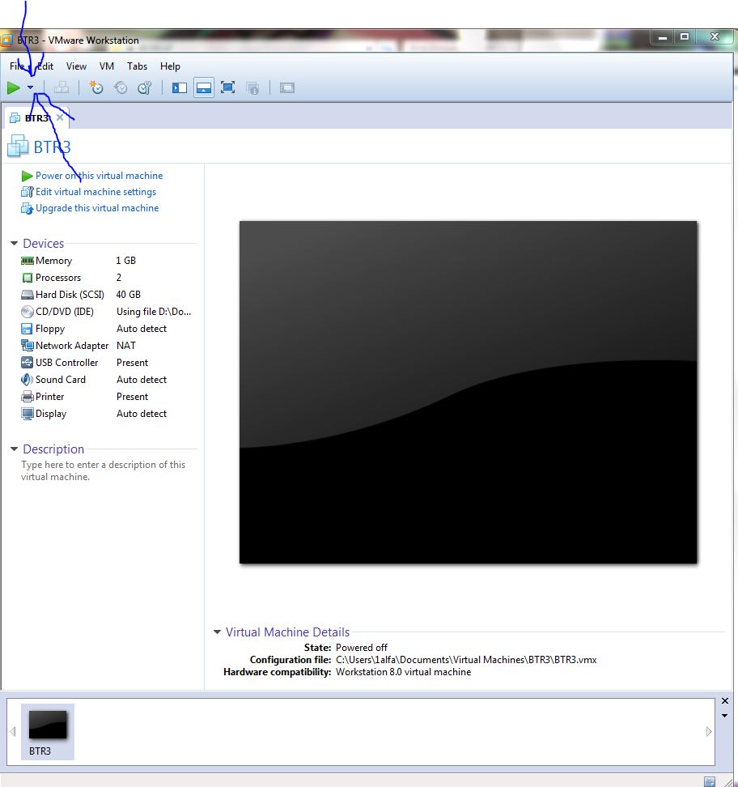Click the green Power On toolbar button
738x787 pixels.
tap(14, 87)
